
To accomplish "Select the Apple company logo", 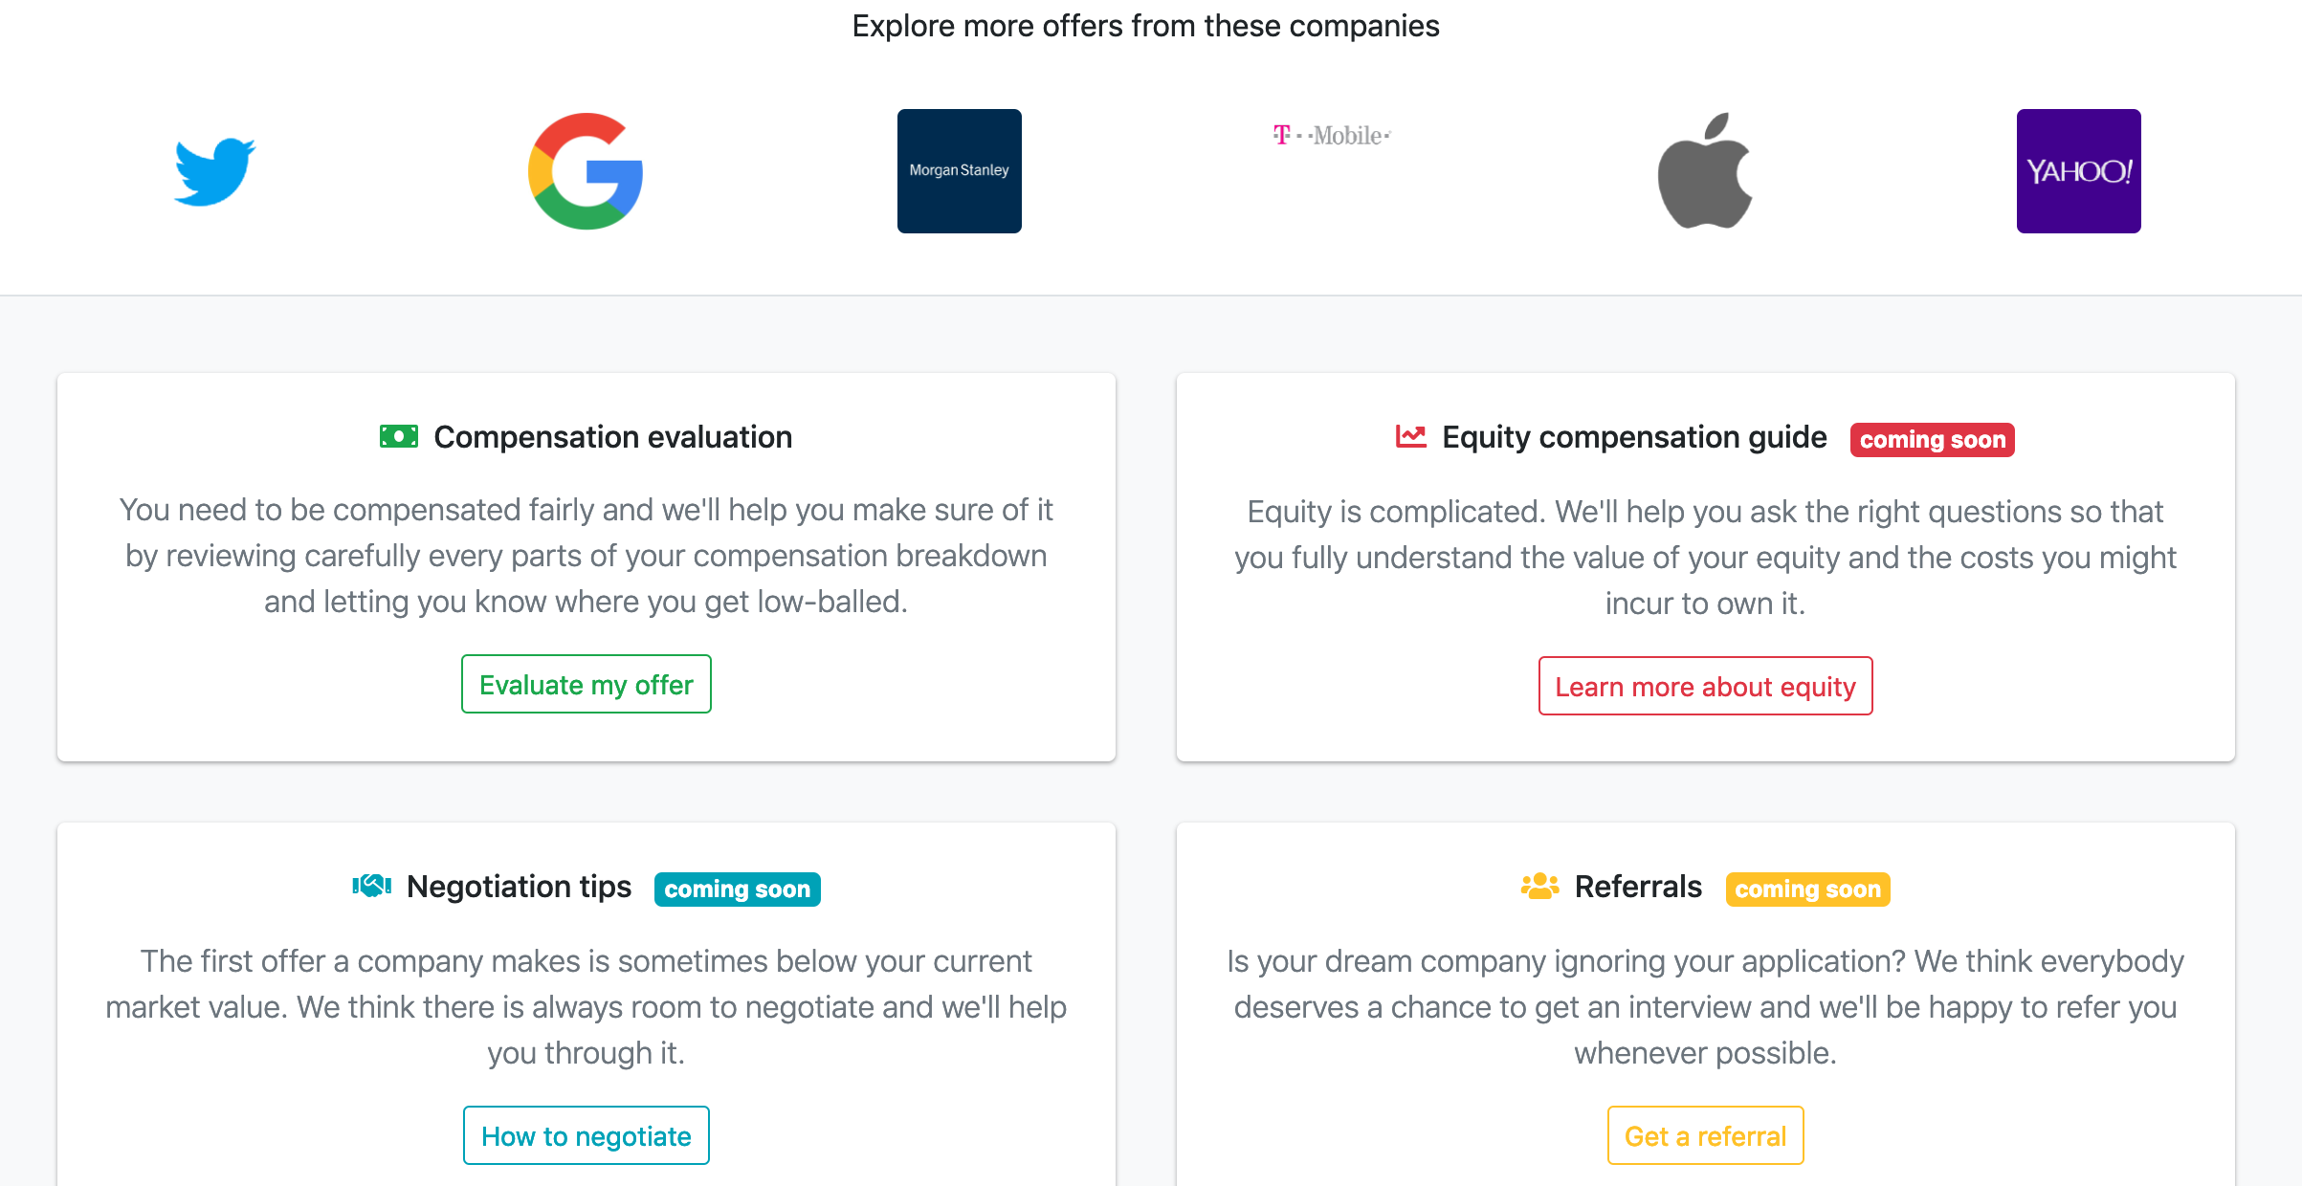I will pyautogui.click(x=1706, y=172).
